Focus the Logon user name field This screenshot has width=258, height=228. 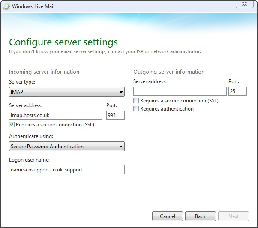67,170
